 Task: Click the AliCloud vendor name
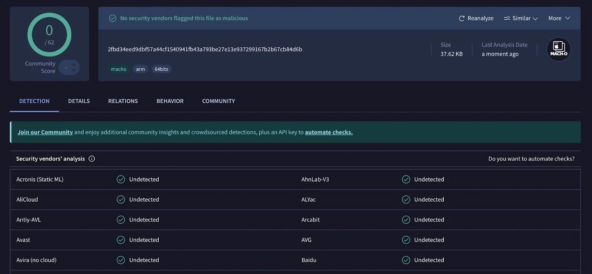(27, 199)
